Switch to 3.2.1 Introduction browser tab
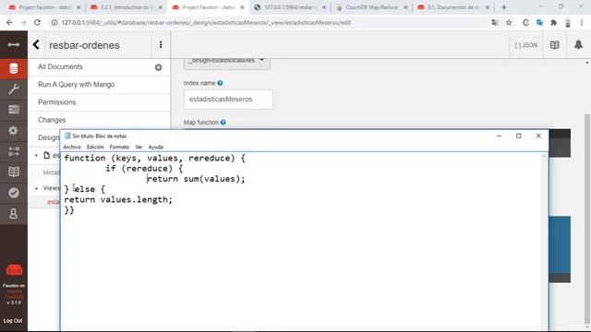Viewport: 591px width, 332px height. (x=127, y=7)
